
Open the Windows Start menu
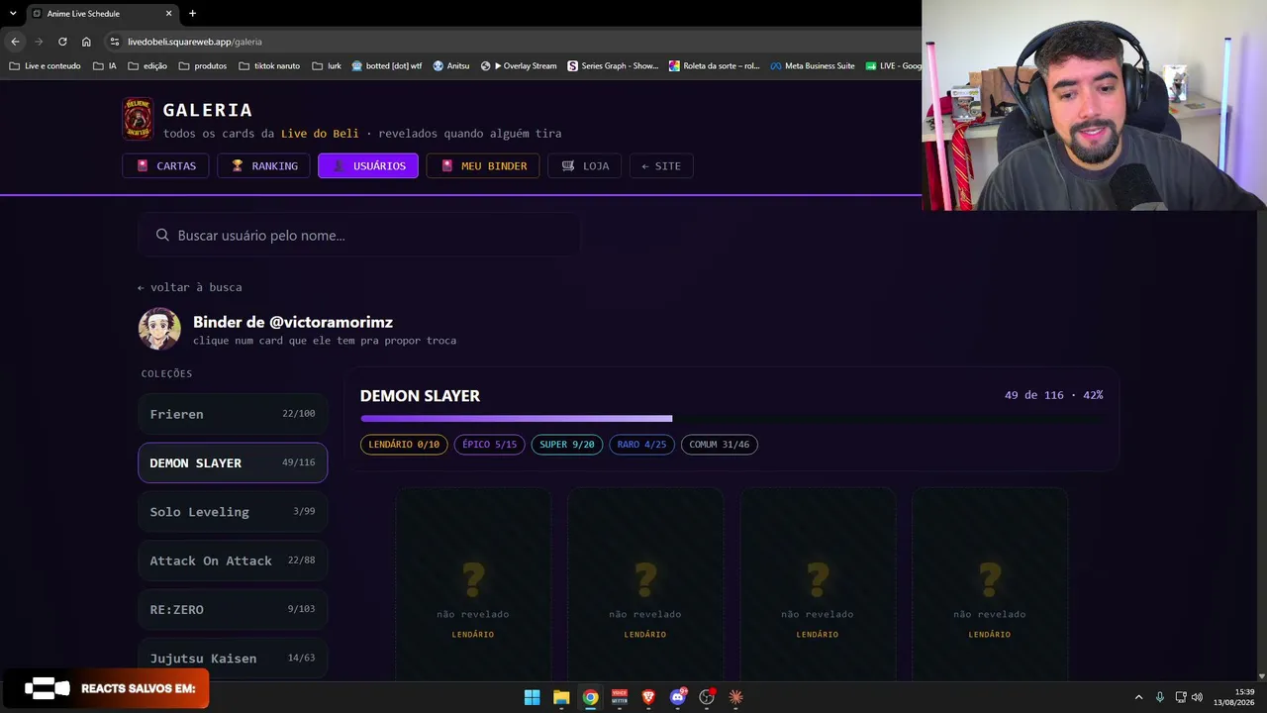(533, 697)
